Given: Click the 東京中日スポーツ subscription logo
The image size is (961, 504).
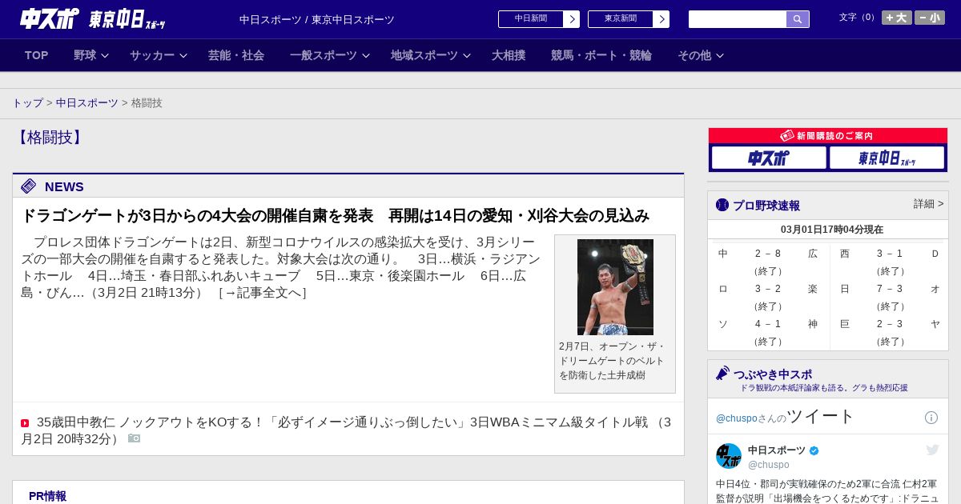Looking at the screenshot, I should (887, 158).
